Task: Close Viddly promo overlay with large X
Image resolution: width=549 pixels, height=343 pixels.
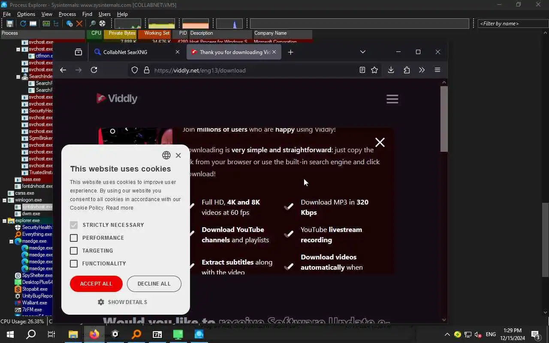Action: point(380,142)
